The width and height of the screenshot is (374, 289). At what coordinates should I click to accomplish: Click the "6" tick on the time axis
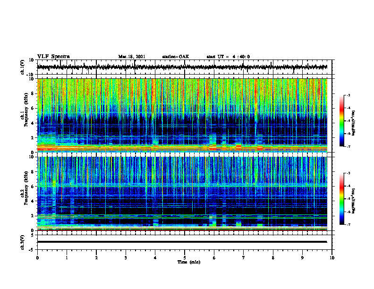point(214,258)
